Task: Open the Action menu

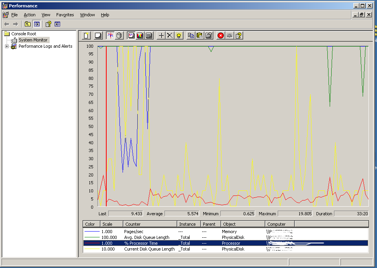Action: tap(29, 15)
